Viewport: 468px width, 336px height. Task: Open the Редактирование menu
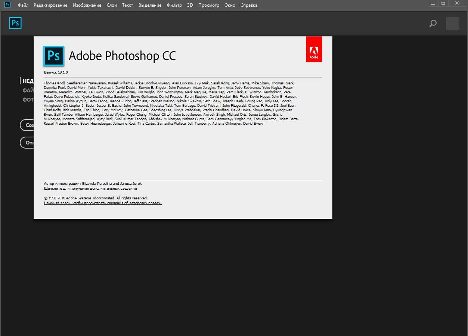50,5
